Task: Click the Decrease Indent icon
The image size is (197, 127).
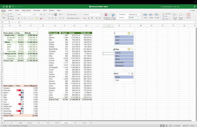Action: pyautogui.click(x=60, y=18)
